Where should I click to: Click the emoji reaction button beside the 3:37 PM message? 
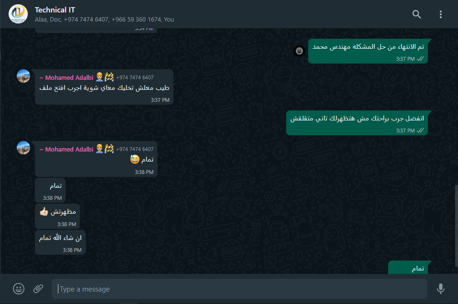(x=299, y=51)
